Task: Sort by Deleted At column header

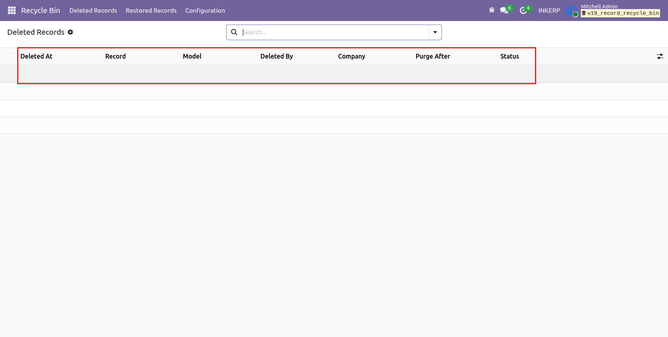Action: pos(37,56)
